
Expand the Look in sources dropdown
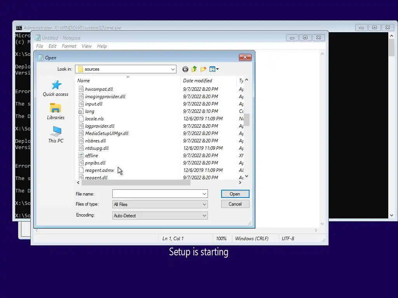click(173, 69)
